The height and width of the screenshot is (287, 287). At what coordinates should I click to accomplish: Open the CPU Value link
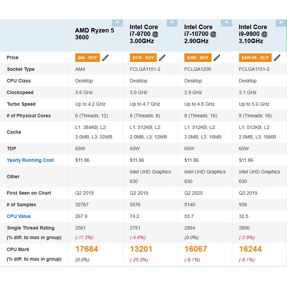19,216
